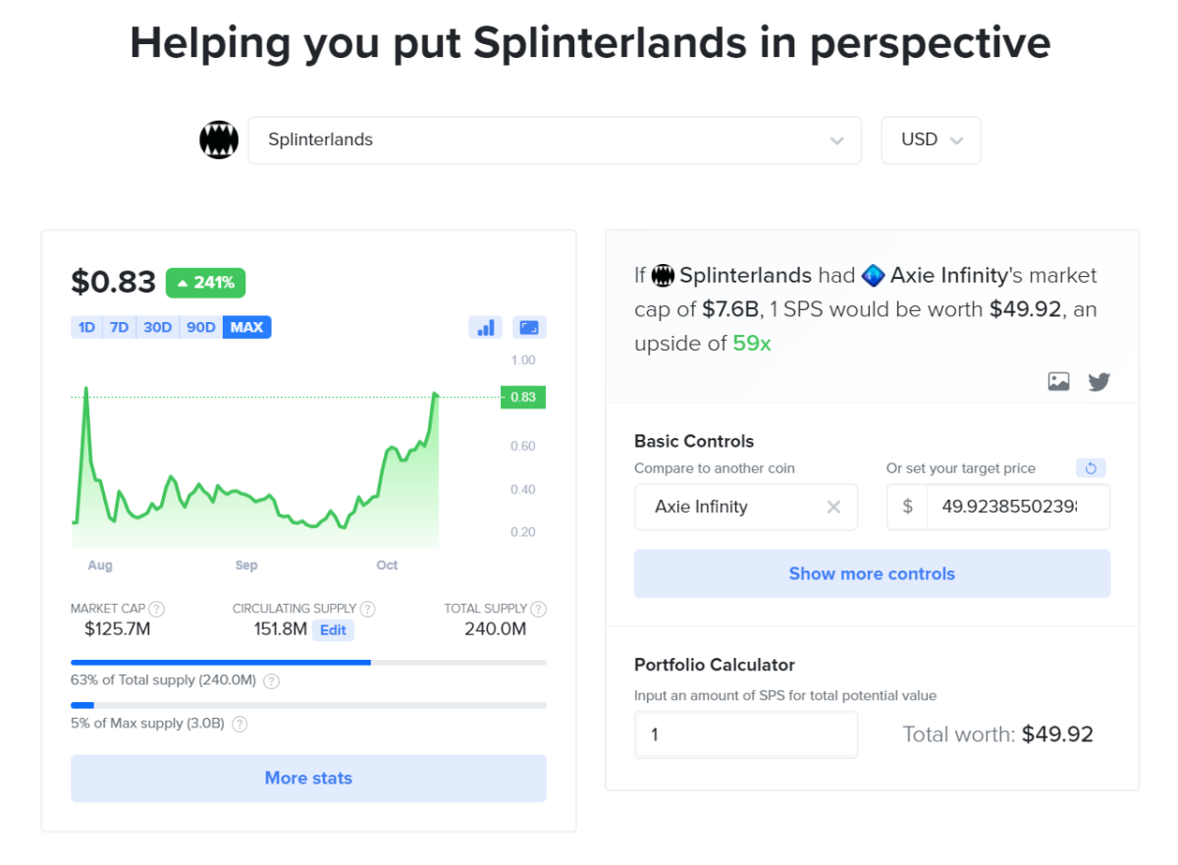Select the 1D chart range
The width and height of the screenshot is (1178, 865).
87,327
